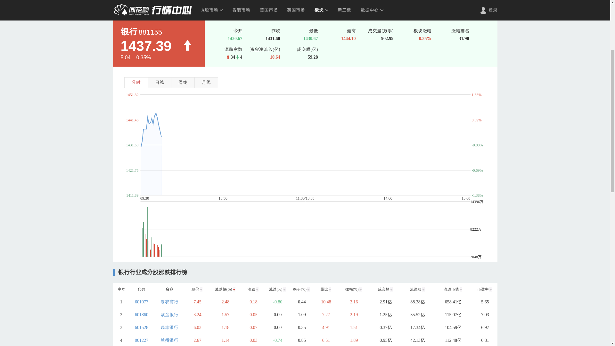Image resolution: width=615 pixels, height=346 pixels.
Task: Toggle sorting on the 成交额 column
Action: pyautogui.click(x=392, y=289)
